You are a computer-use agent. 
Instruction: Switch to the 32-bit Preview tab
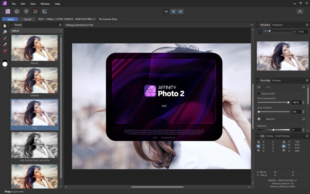click(282, 136)
